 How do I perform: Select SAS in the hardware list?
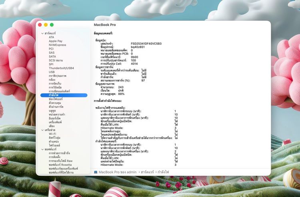point(52,52)
